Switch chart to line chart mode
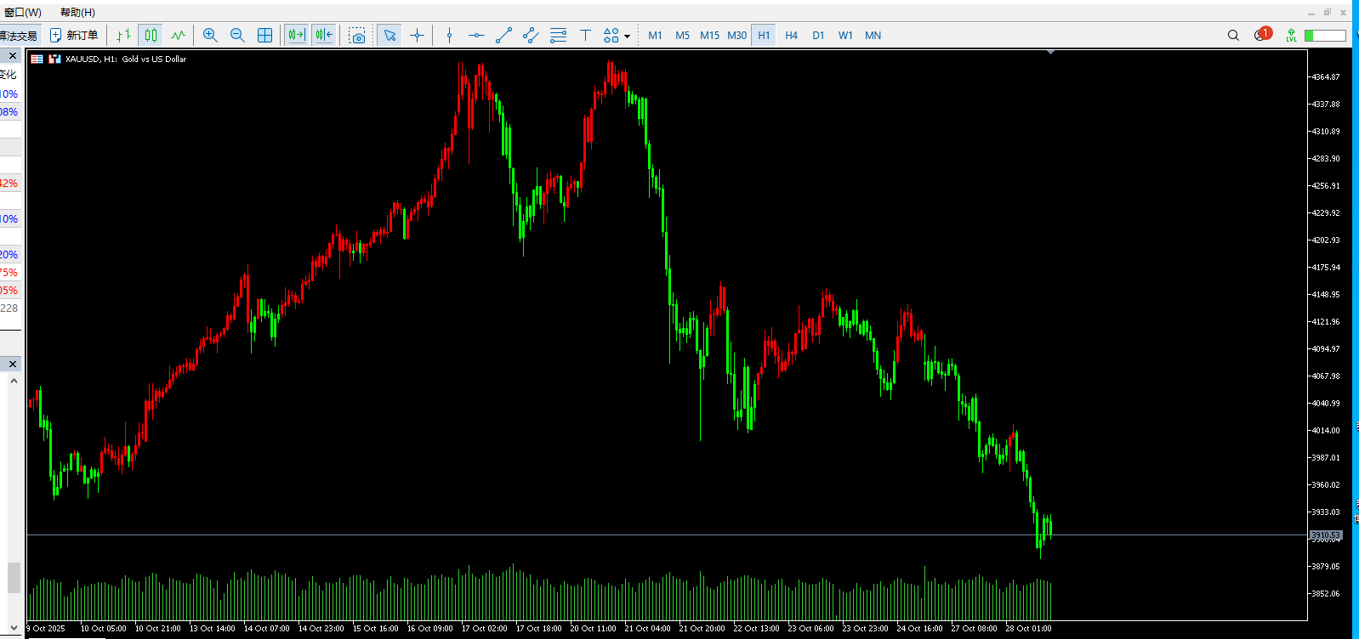Screen dimensions: 1359x639 click(x=178, y=35)
